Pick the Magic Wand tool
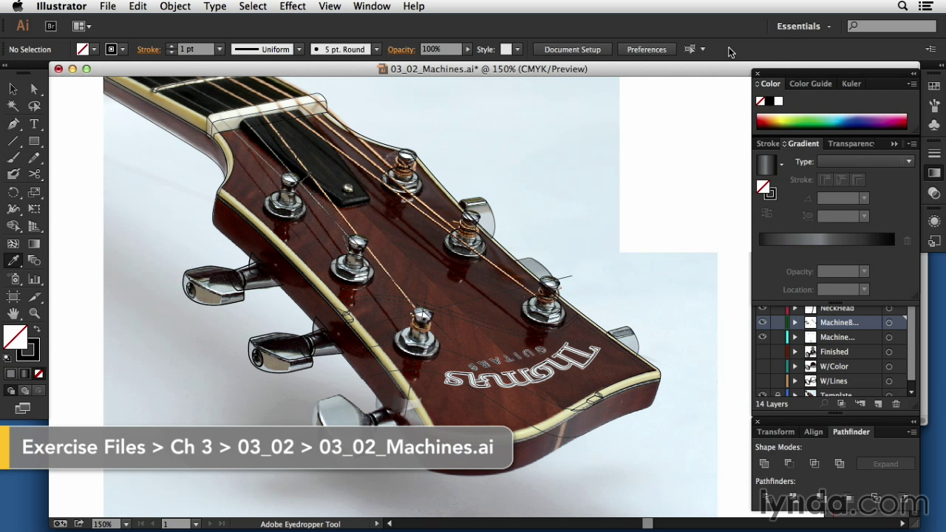 tap(13, 106)
